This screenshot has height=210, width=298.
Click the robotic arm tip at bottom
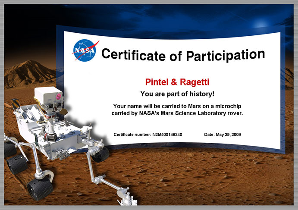click(126, 197)
